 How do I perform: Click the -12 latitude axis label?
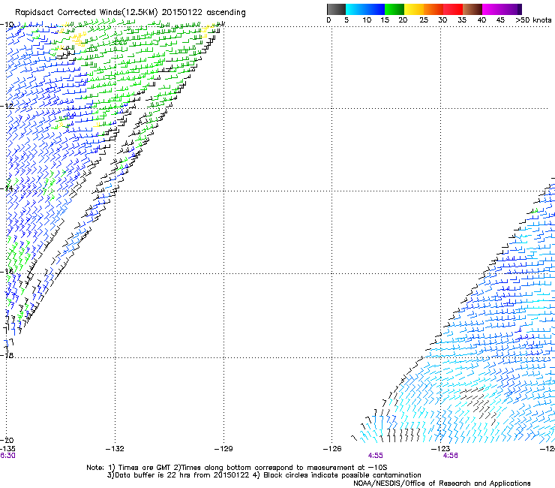click(x=7, y=107)
